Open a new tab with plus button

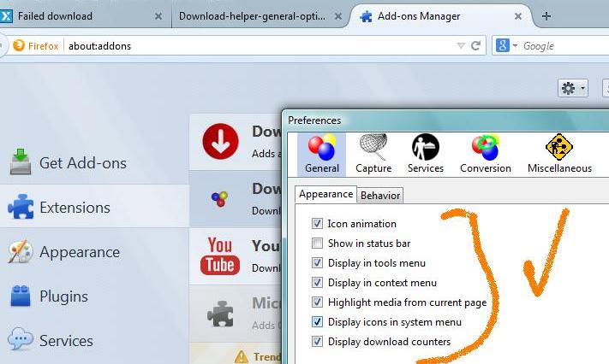coord(546,16)
